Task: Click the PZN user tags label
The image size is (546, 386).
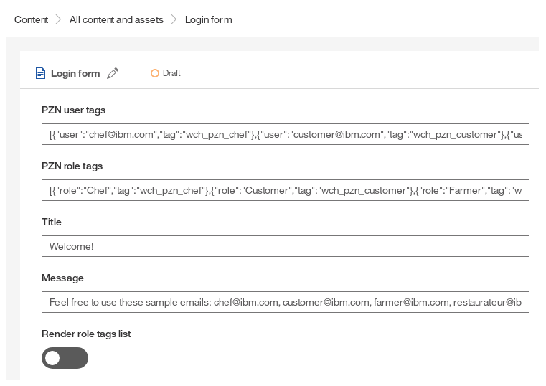Action: [x=73, y=110]
